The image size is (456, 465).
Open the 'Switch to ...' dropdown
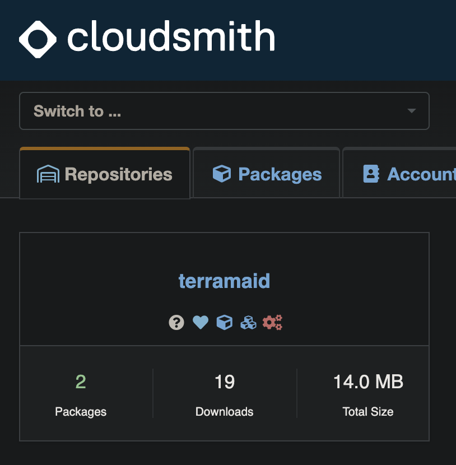[x=224, y=111]
